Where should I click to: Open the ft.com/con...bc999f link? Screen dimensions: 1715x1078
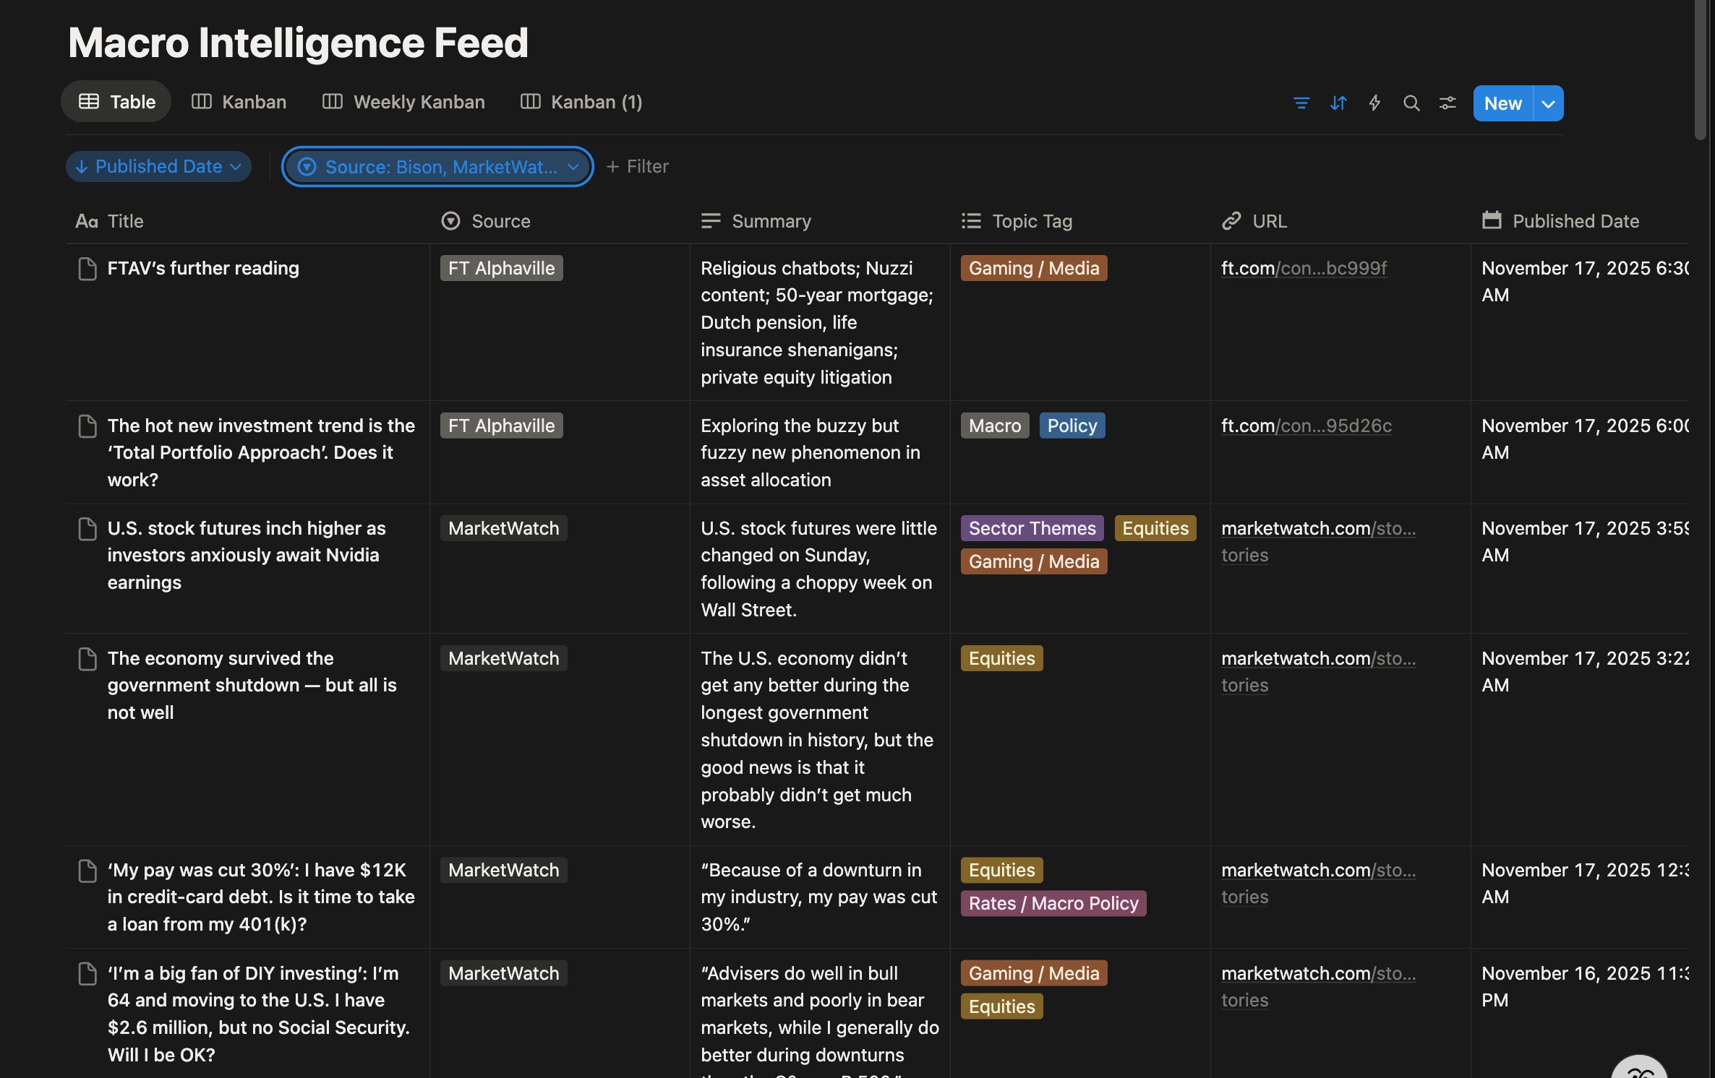pyautogui.click(x=1304, y=268)
